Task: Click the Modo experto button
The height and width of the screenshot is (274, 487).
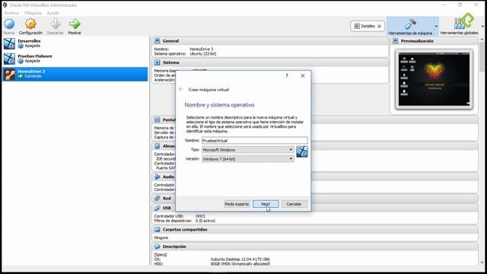Action: pos(237,204)
